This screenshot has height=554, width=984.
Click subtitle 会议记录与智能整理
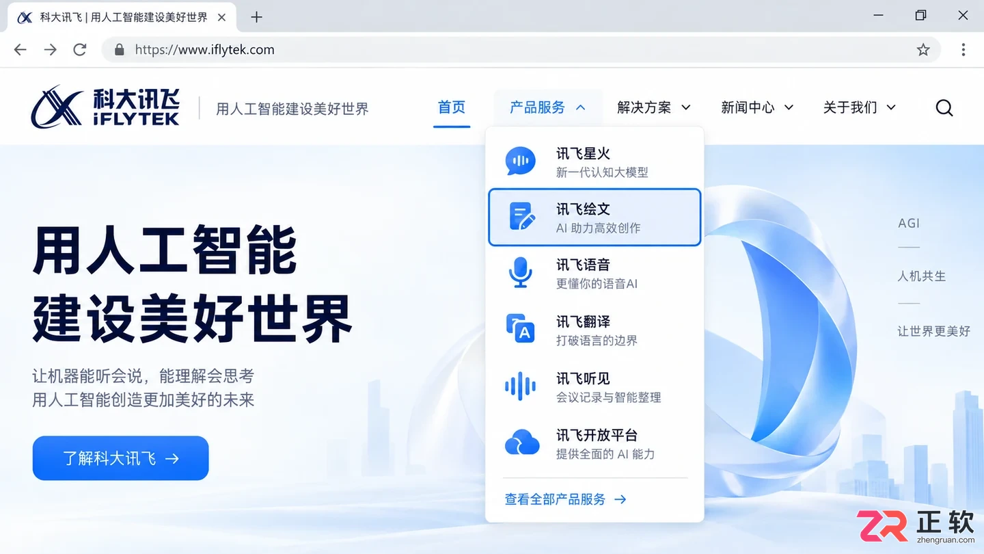pos(608,397)
